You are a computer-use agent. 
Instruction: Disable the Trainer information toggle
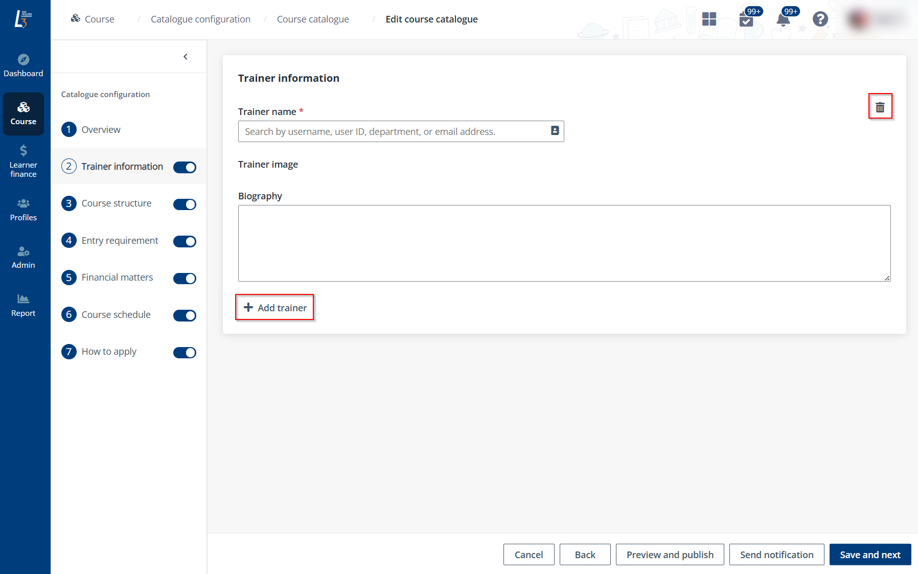point(185,167)
